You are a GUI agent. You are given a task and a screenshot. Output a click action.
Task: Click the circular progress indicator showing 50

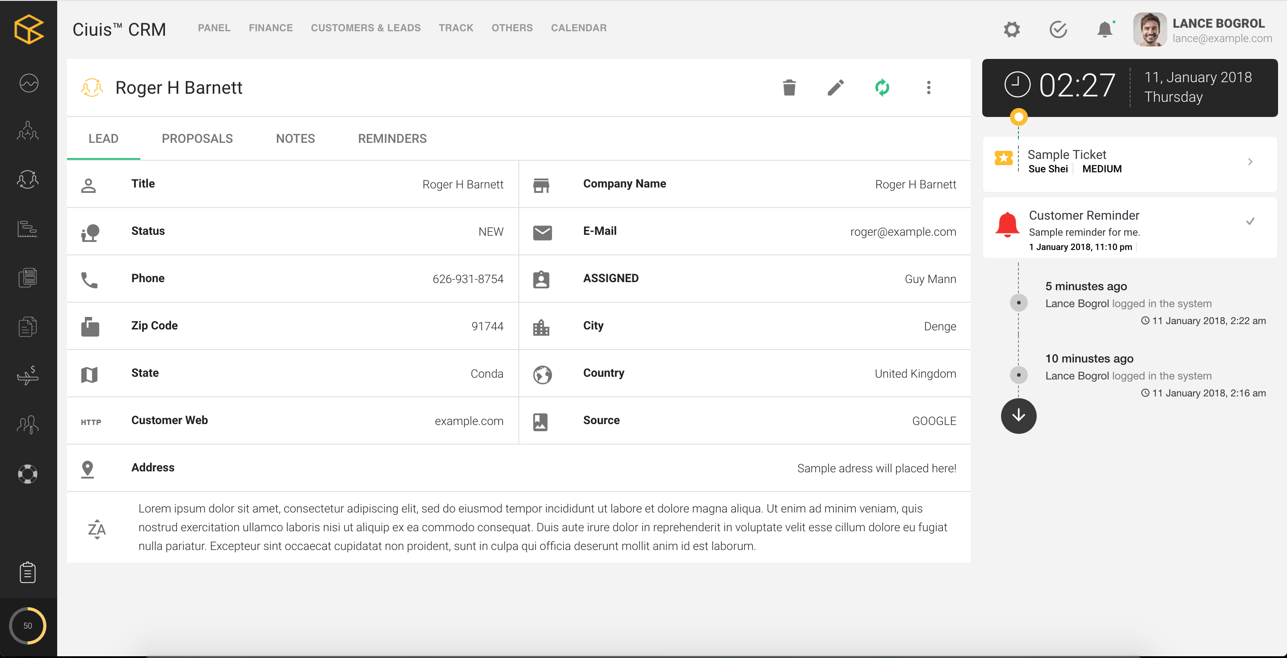[27, 625]
